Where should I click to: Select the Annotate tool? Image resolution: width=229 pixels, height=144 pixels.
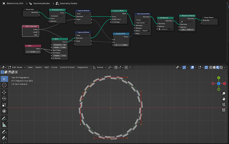click(x=4, y=118)
